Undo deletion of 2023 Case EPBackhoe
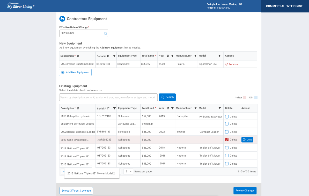This screenshot has height=196, width=309. [247, 139]
